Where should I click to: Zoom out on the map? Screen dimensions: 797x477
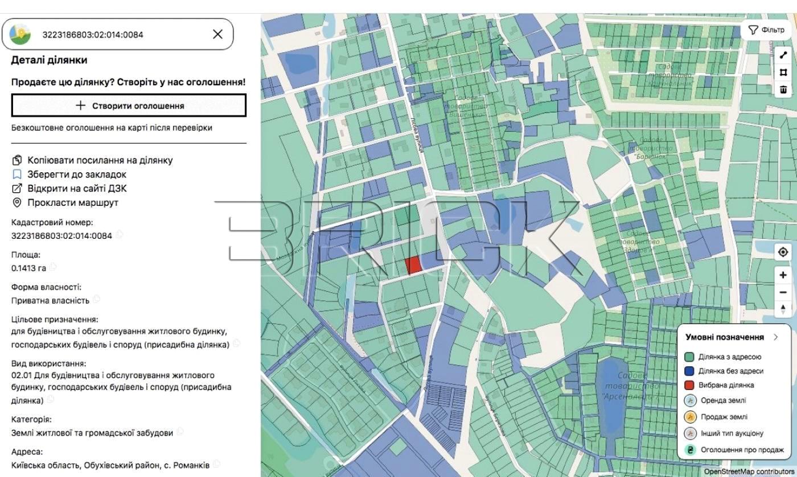(x=783, y=292)
